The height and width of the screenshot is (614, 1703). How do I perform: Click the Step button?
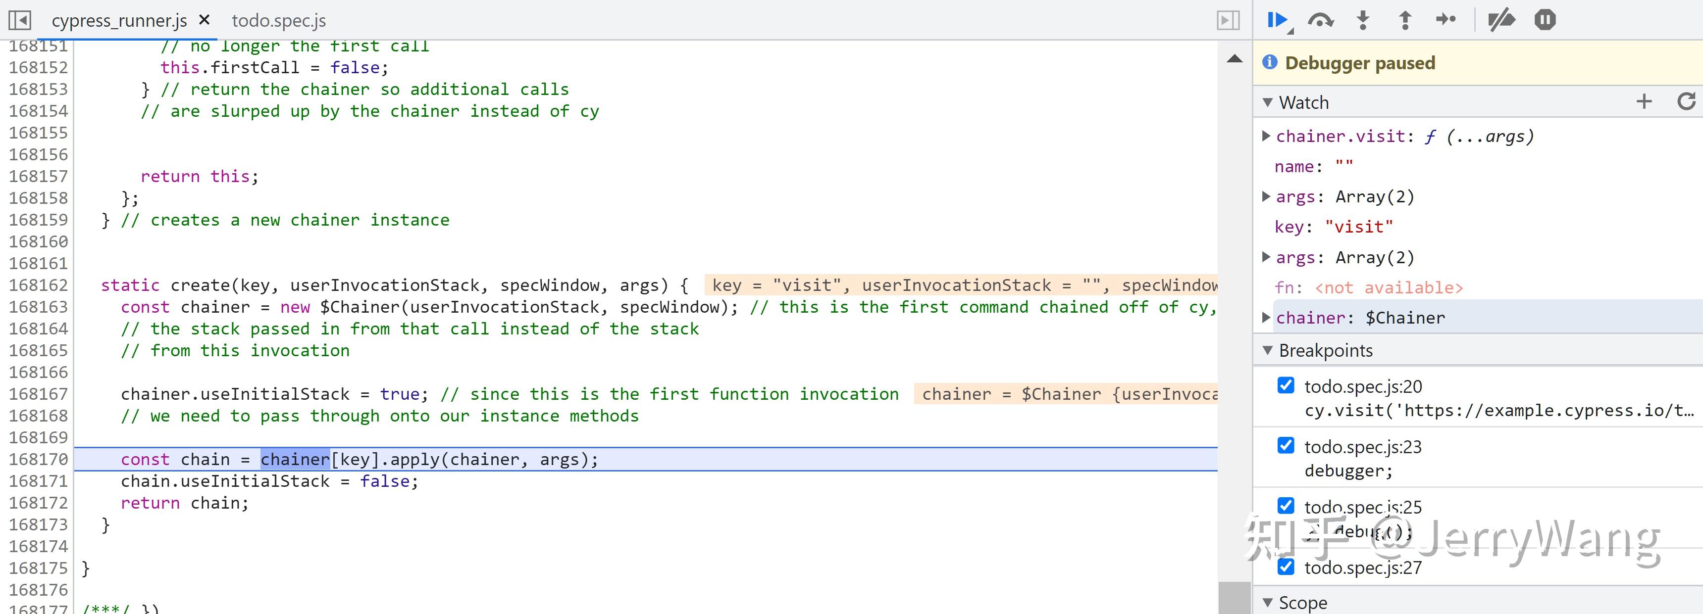pyautogui.click(x=1446, y=20)
